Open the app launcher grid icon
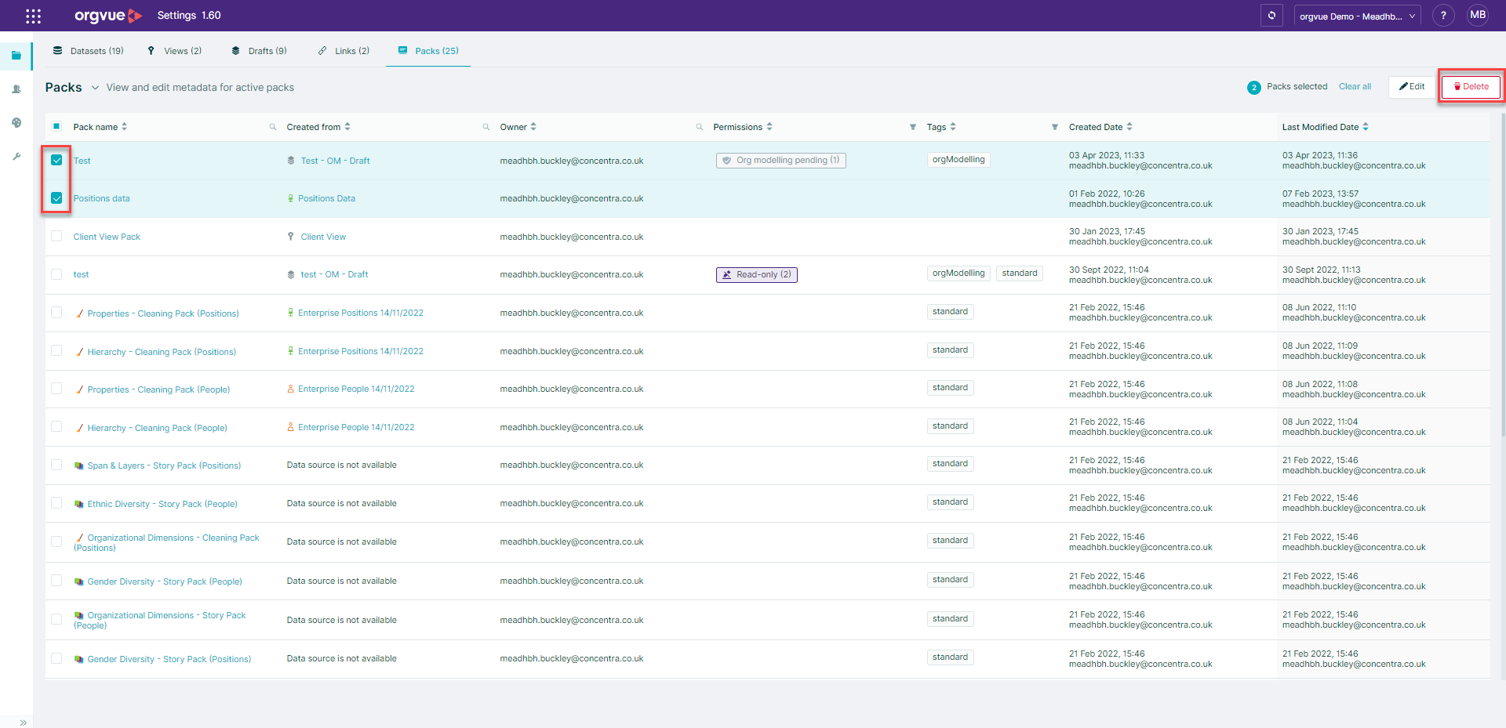This screenshot has height=728, width=1506. coord(33,16)
